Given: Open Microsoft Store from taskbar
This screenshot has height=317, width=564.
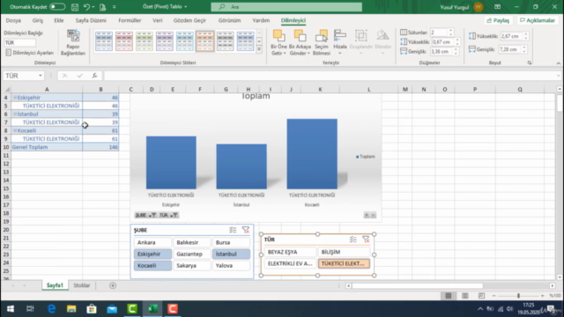Looking at the screenshot, I should 92,309.
